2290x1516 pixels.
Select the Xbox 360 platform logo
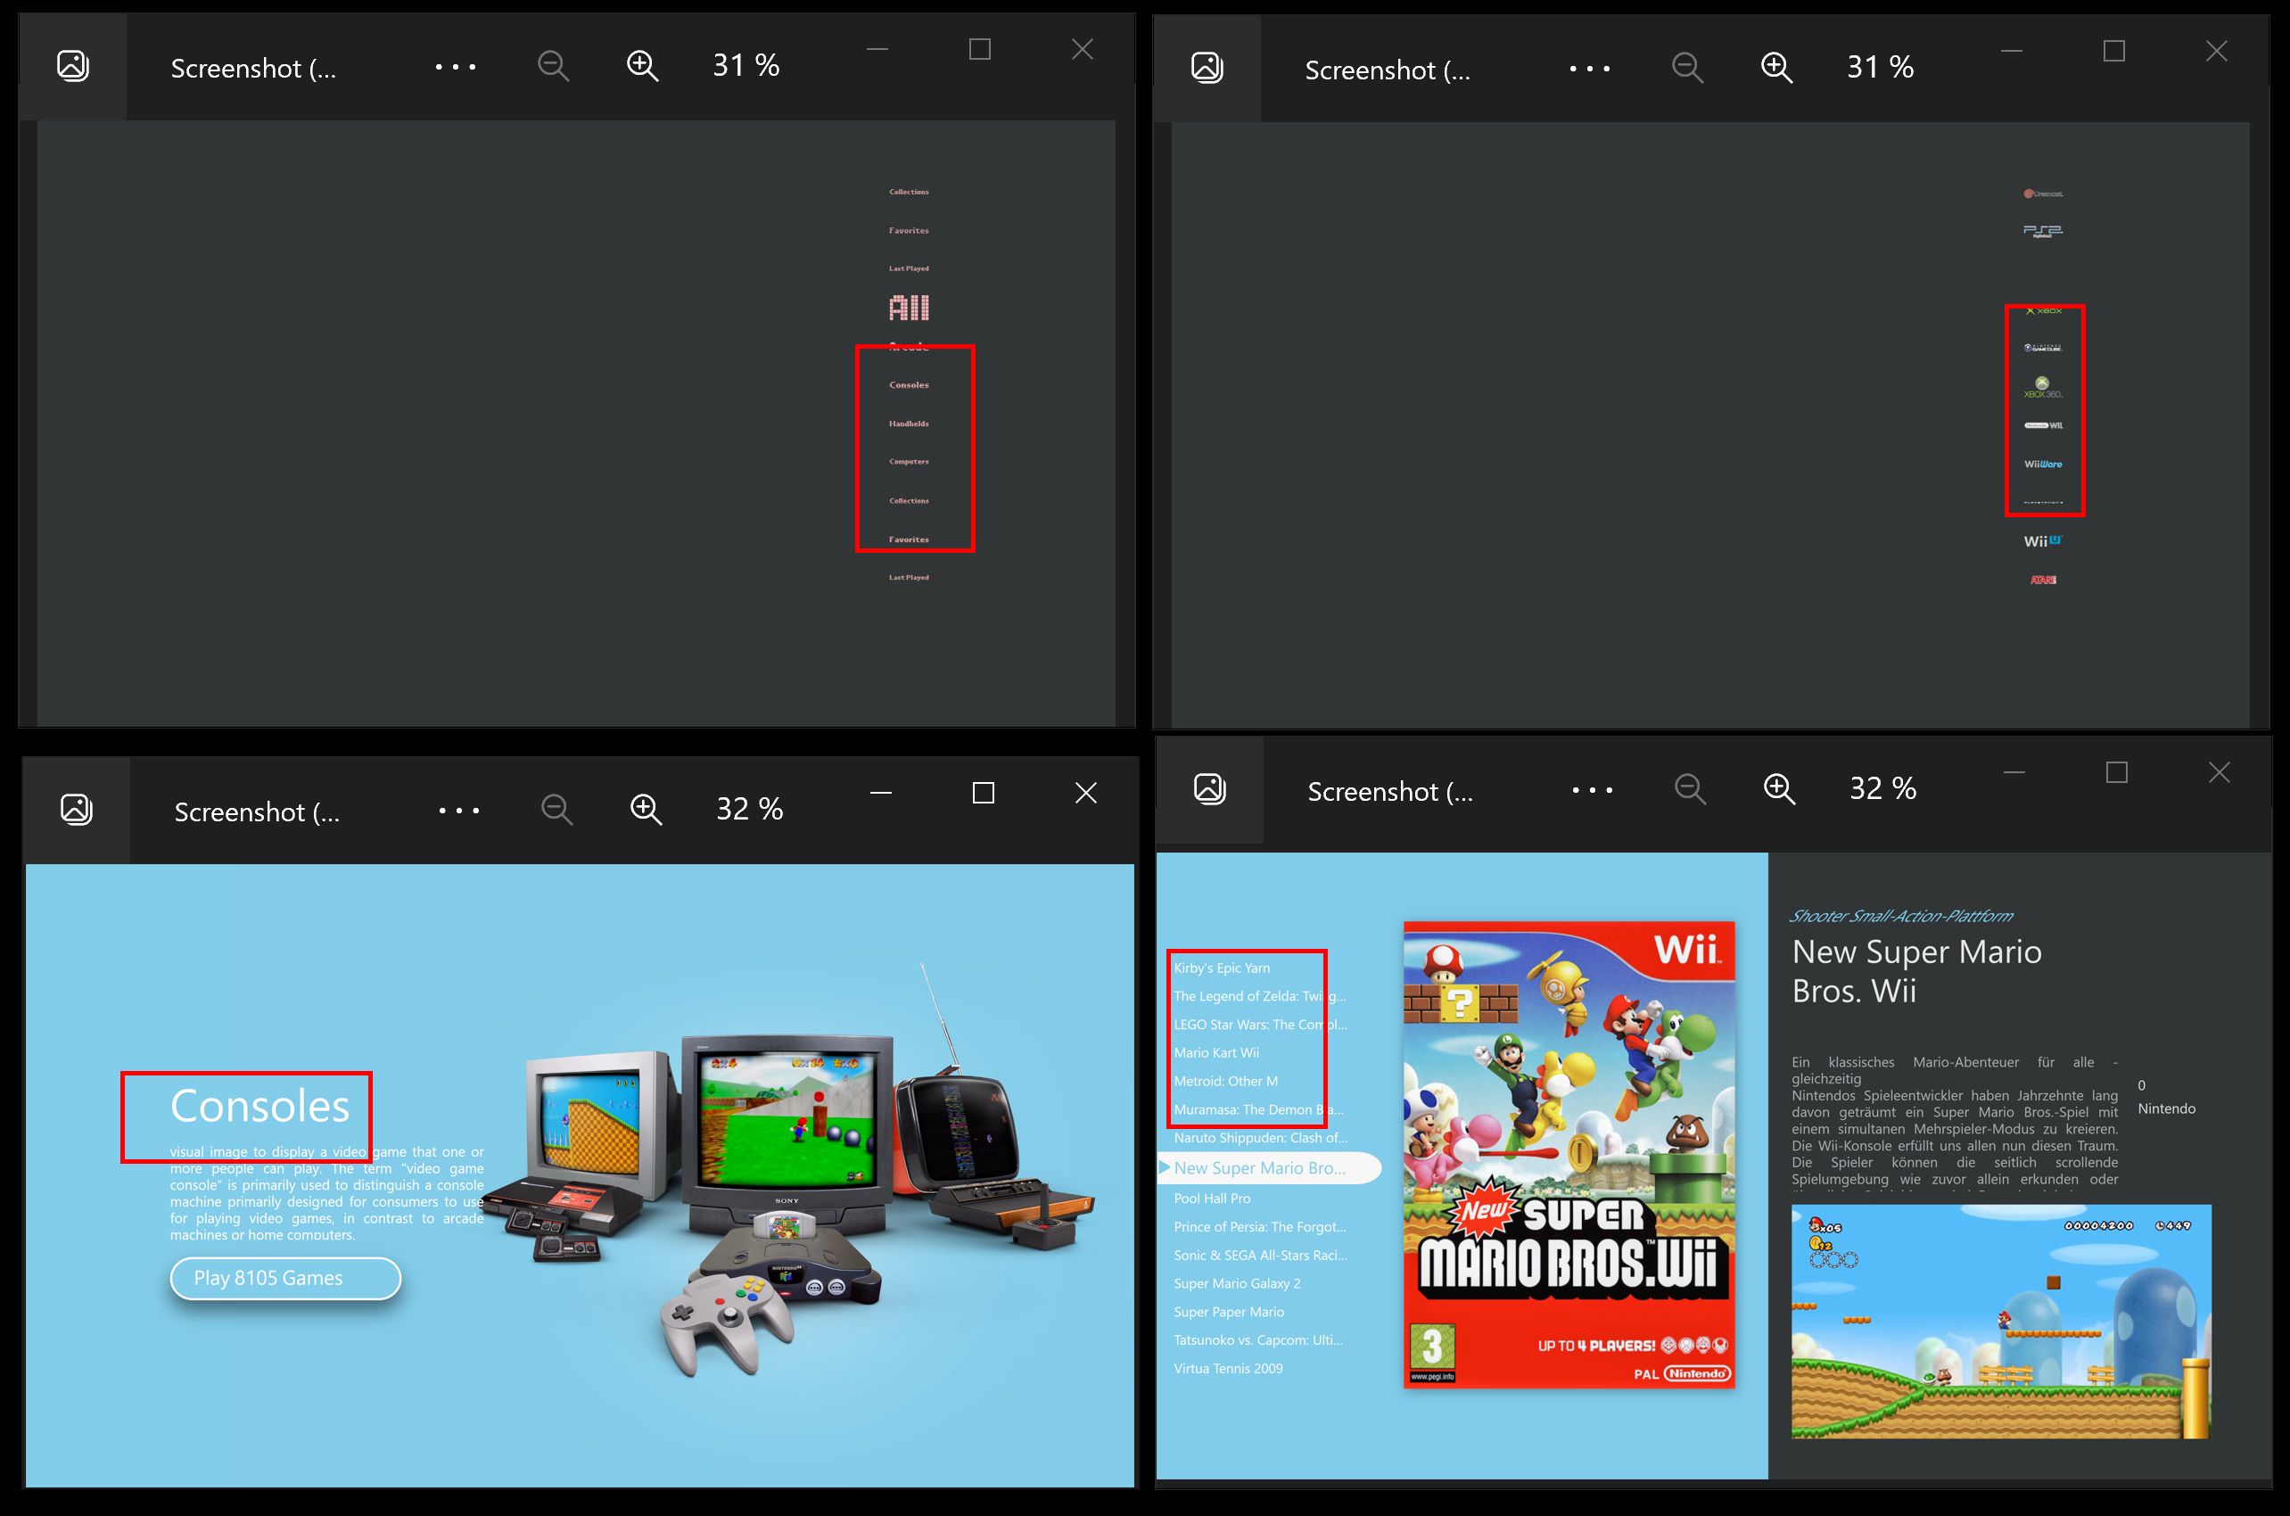(2042, 388)
